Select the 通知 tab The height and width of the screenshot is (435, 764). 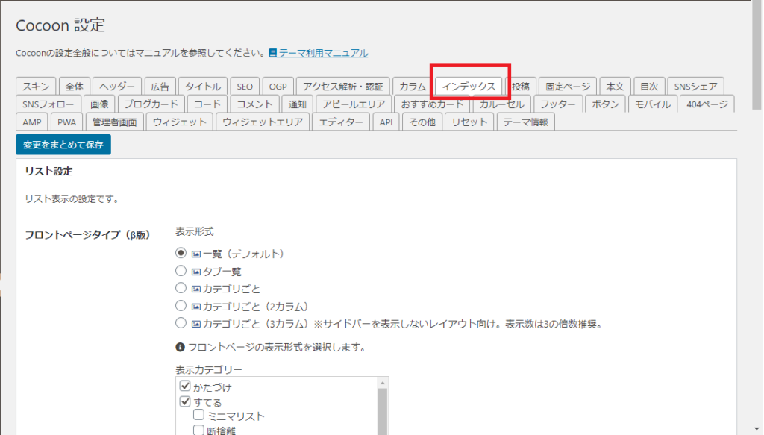pos(297,104)
